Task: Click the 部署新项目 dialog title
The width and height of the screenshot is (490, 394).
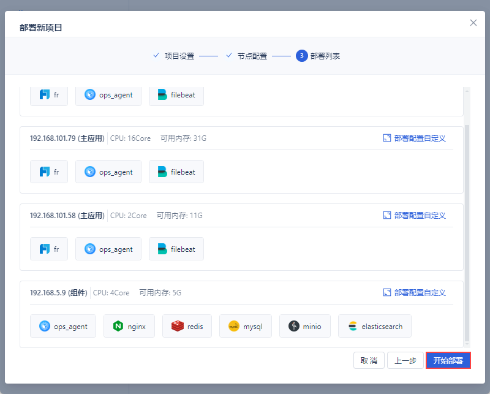Action: (40, 28)
